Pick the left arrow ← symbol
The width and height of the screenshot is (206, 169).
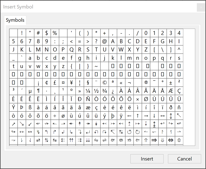click(129, 116)
